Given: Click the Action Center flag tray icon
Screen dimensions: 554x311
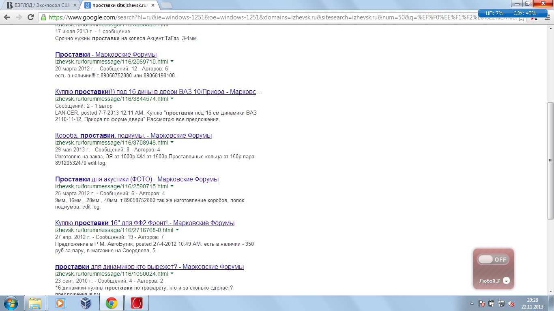Looking at the screenshot, I should pyautogui.click(x=481, y=303).
